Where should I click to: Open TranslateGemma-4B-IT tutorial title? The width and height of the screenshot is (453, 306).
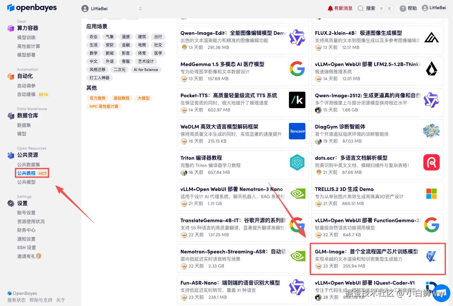tap(234, 220)
